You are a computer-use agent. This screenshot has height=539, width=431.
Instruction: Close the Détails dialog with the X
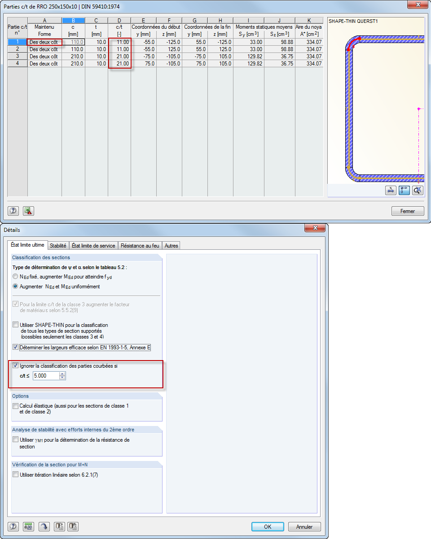(314, 229)
